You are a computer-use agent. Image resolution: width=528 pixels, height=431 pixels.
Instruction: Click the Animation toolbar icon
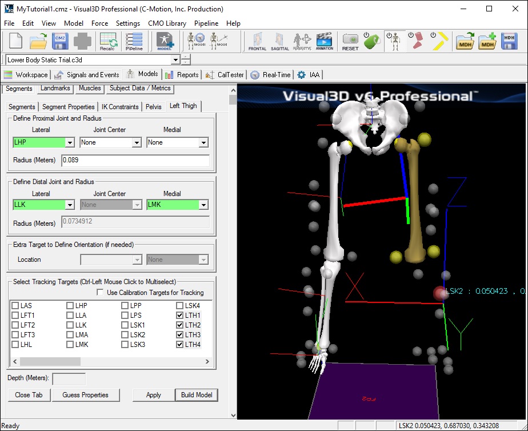(325, 42)
